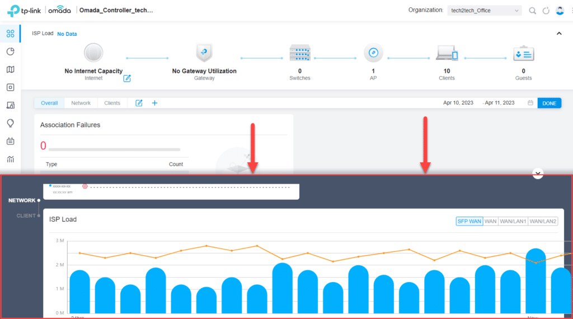Click the refresh icon in the header
Screen dimensions: 573x319
click(546, 11)
